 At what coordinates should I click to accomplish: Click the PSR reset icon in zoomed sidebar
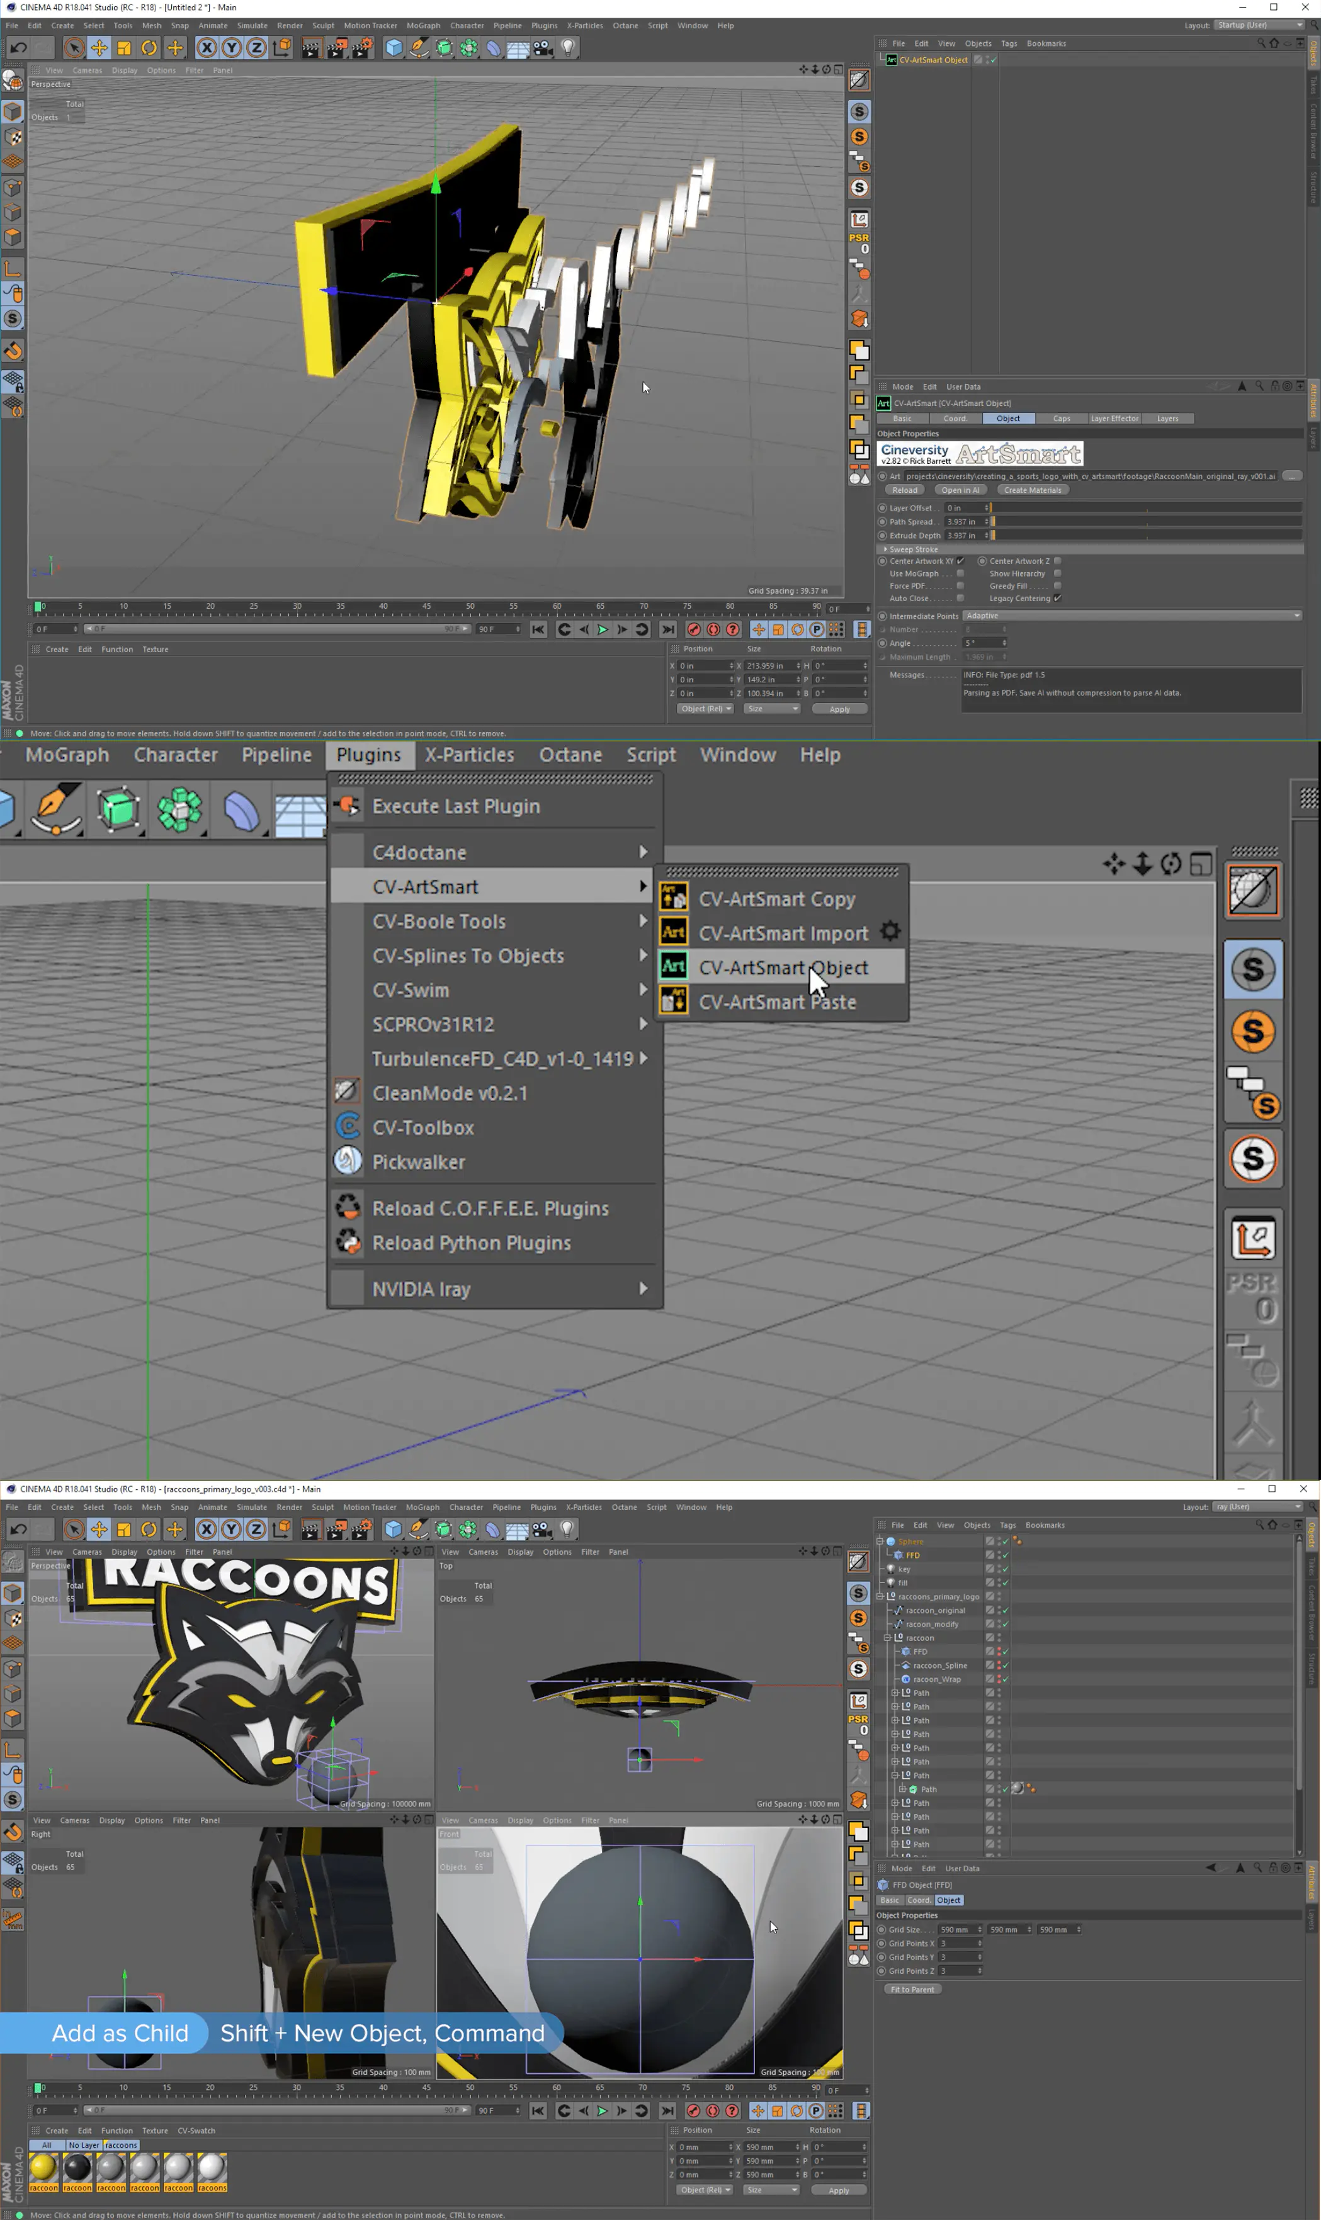1254,1297
